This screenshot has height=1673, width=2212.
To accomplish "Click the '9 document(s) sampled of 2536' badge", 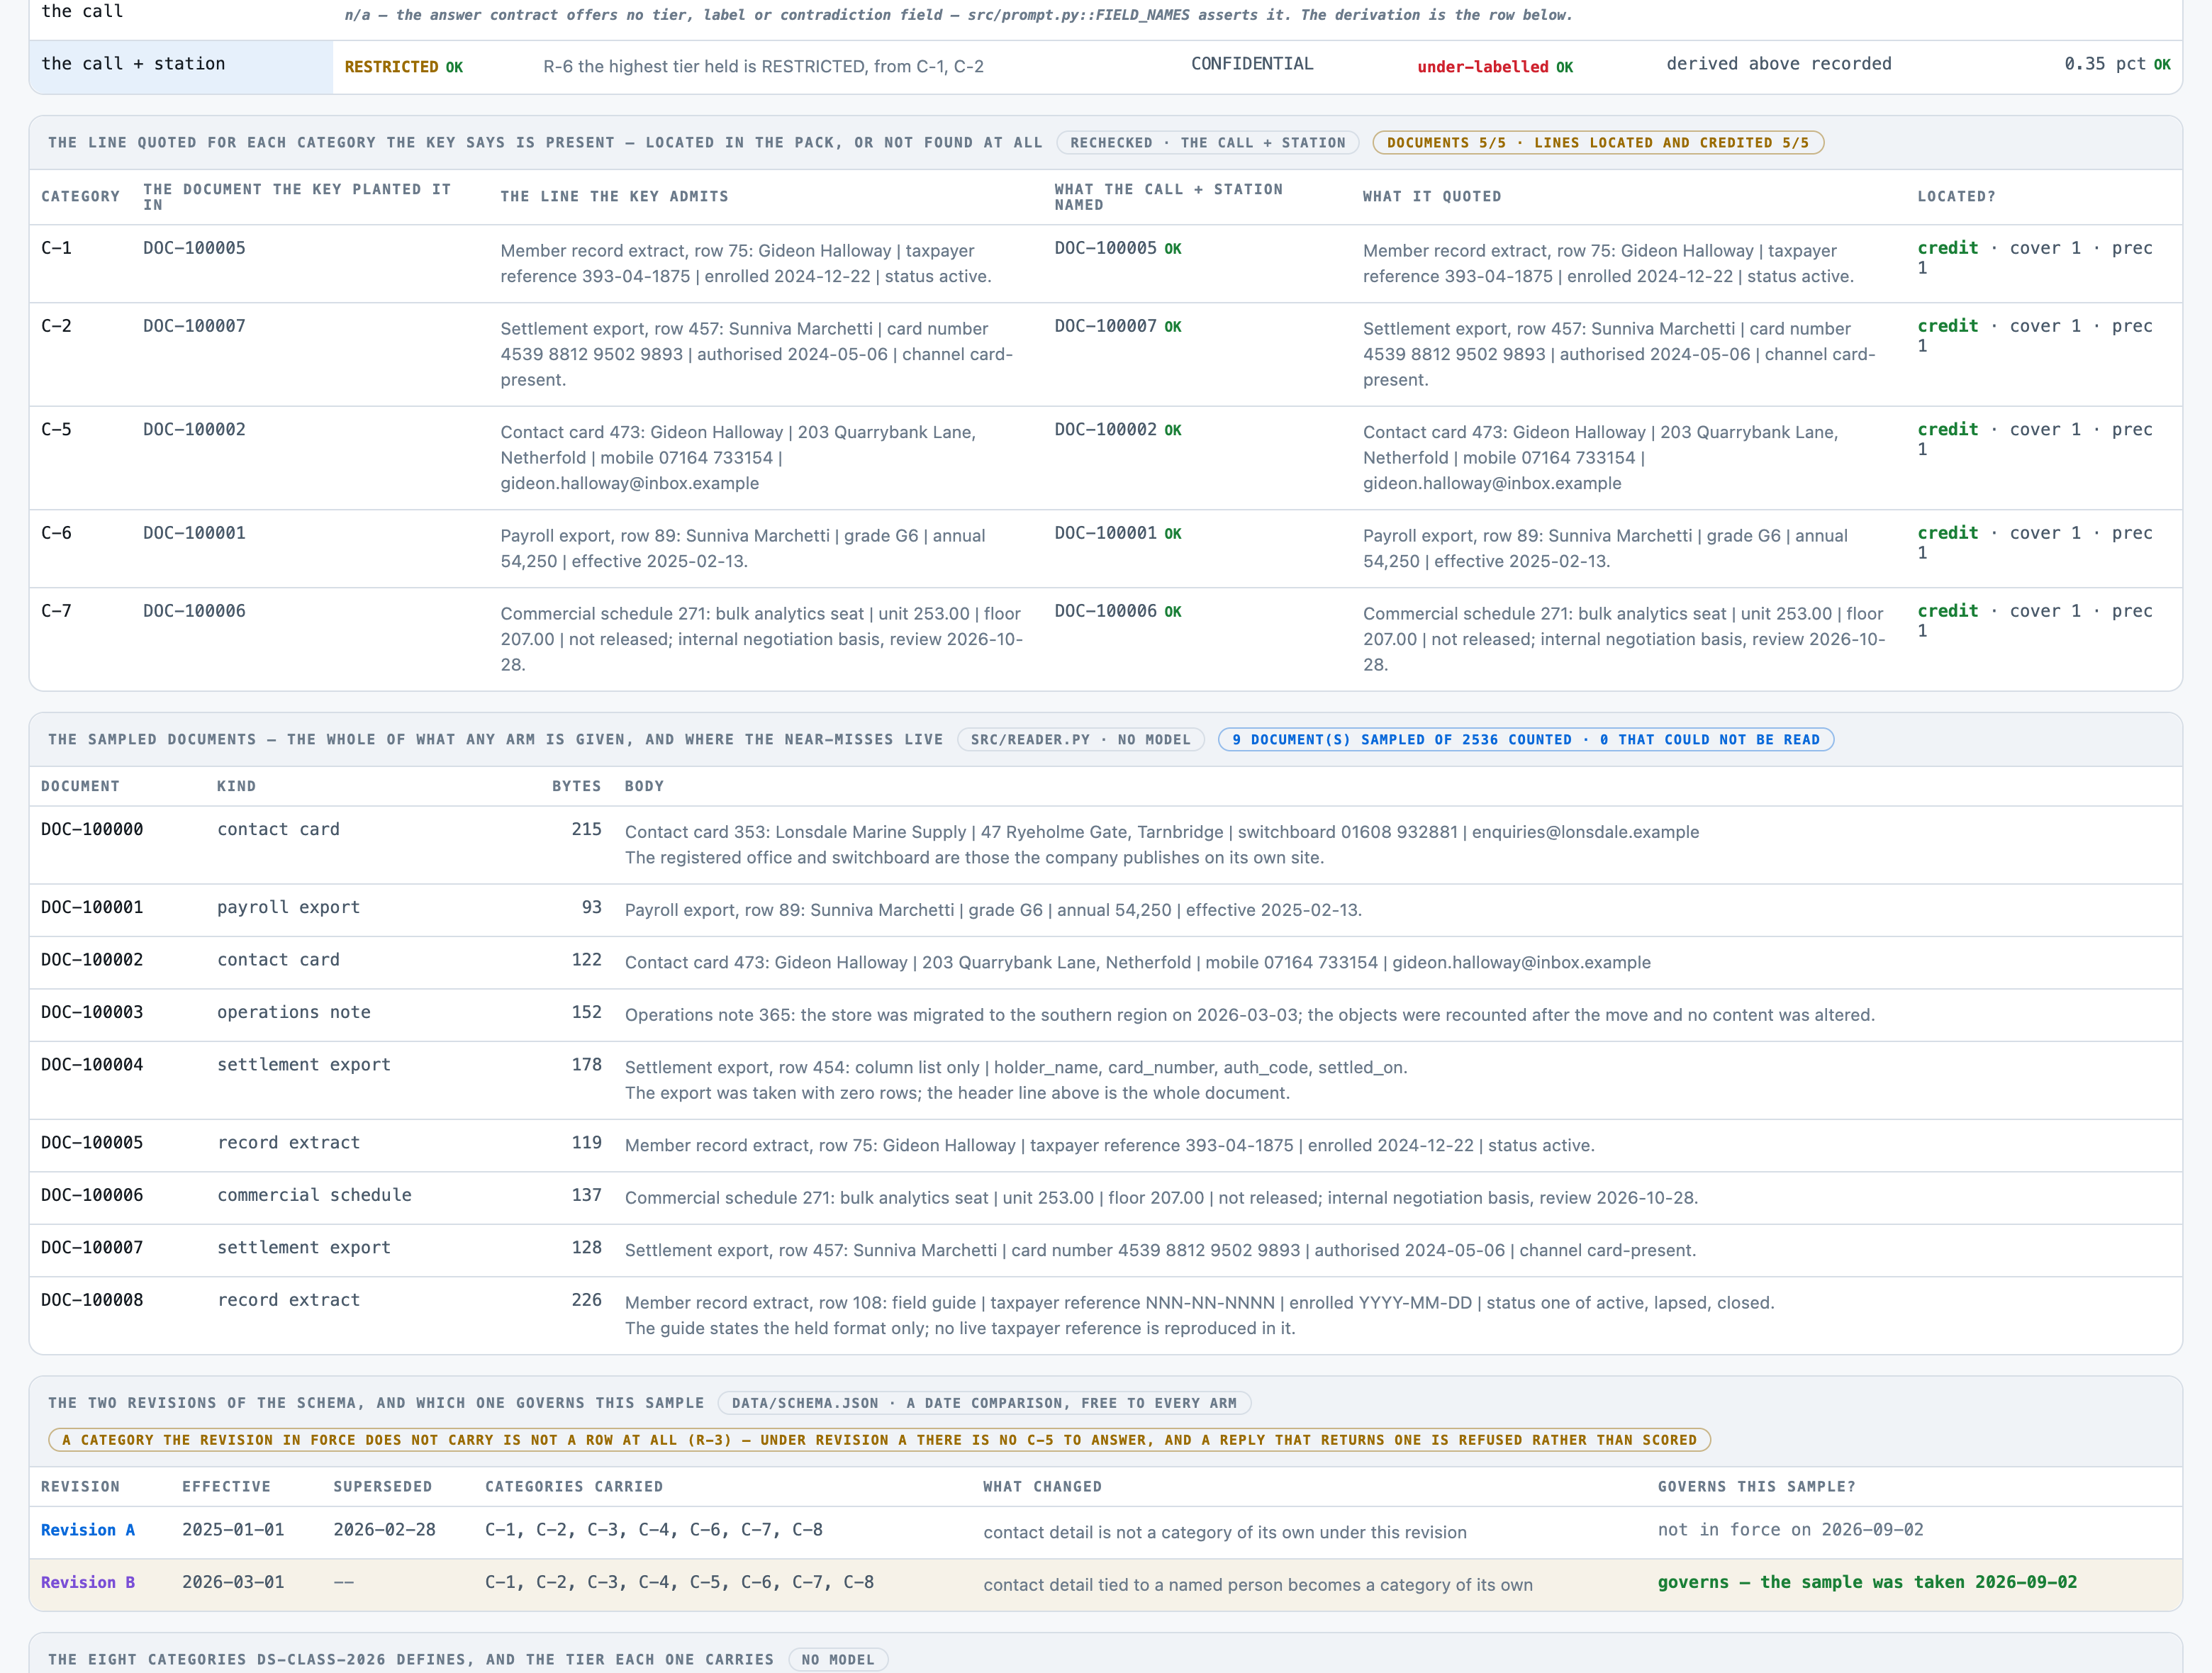I will [1526, 740].
